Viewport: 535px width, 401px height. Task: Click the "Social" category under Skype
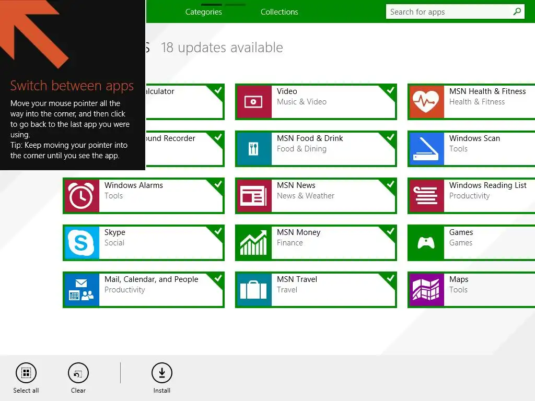(114, 243)
